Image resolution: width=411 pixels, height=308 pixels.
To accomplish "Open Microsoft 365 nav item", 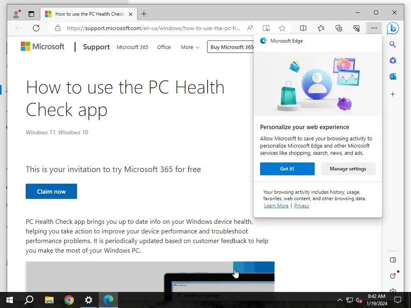I will pos(132,47).
